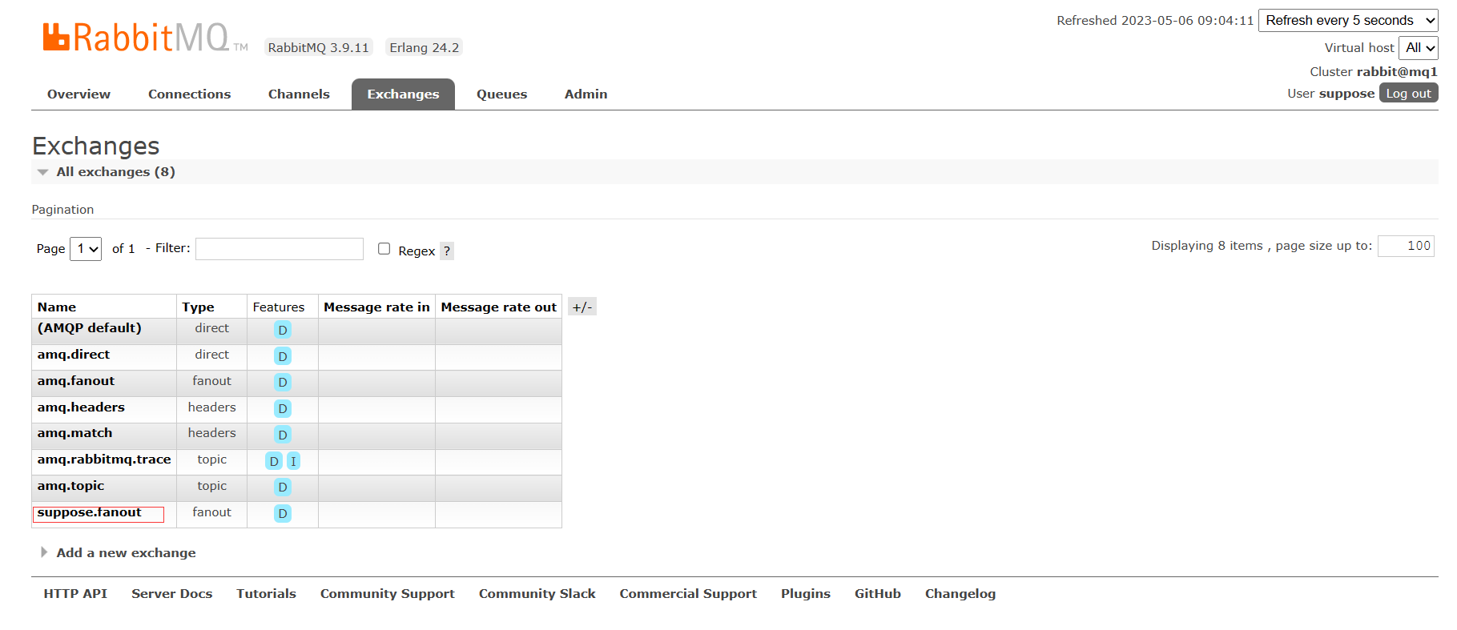Switch to the Connections tab

[189, 94]
